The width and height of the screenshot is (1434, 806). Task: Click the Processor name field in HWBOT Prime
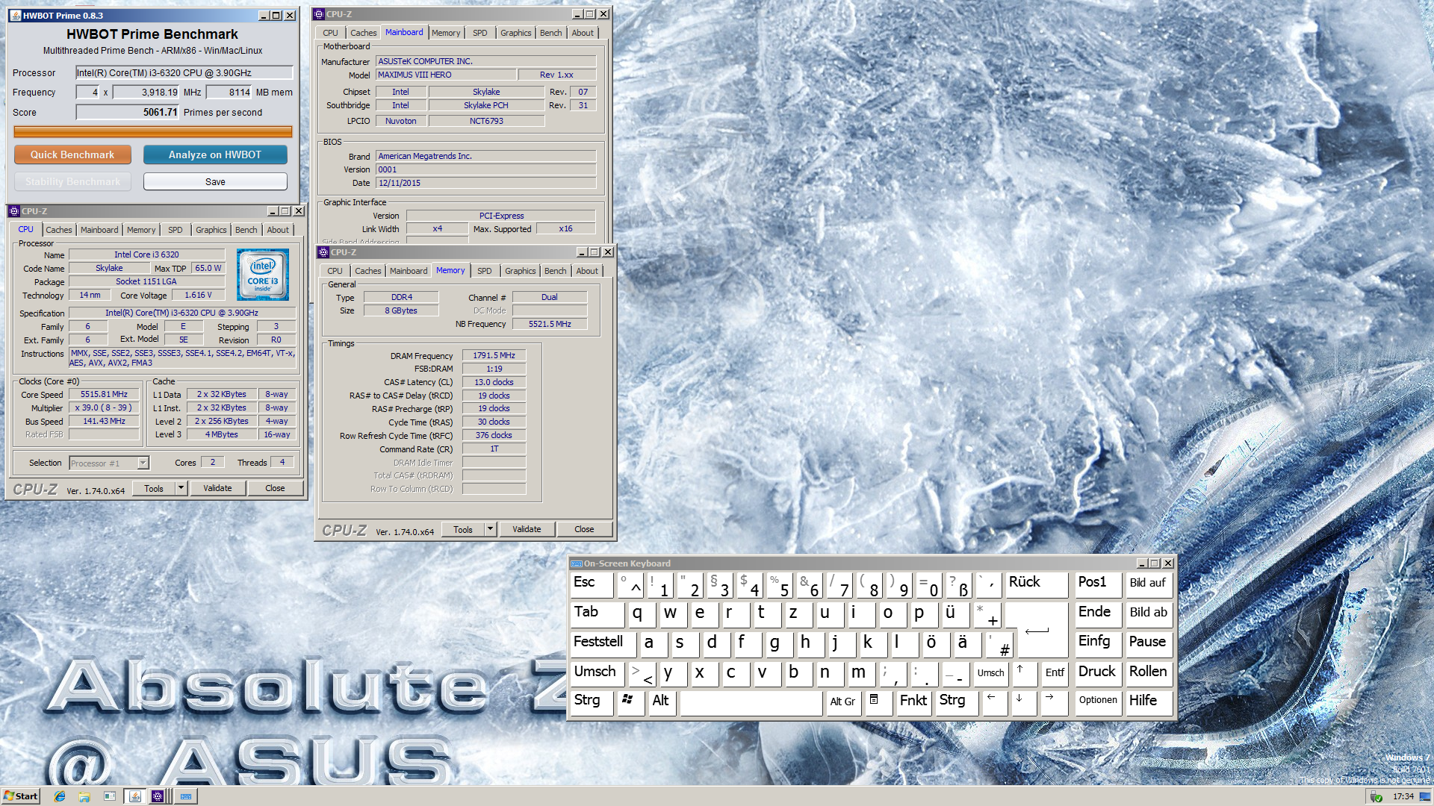pyautogui.click(x=184, y=72)
